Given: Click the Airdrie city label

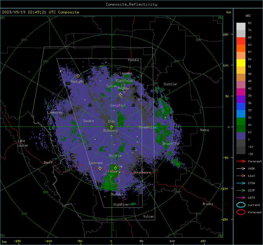Looking at the screenshot, I should point(115,156).
